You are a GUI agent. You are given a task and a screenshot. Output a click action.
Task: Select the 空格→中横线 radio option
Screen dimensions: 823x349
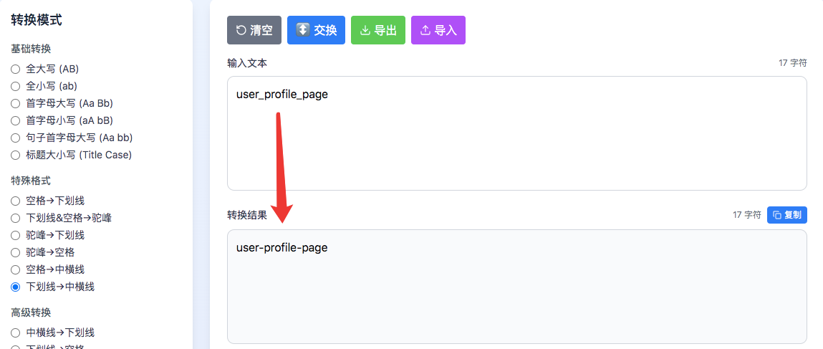(15, 269)
